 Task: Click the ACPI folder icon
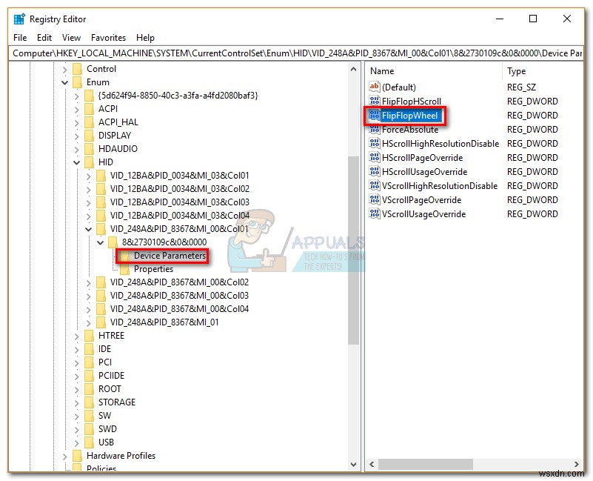coord(89,109)
